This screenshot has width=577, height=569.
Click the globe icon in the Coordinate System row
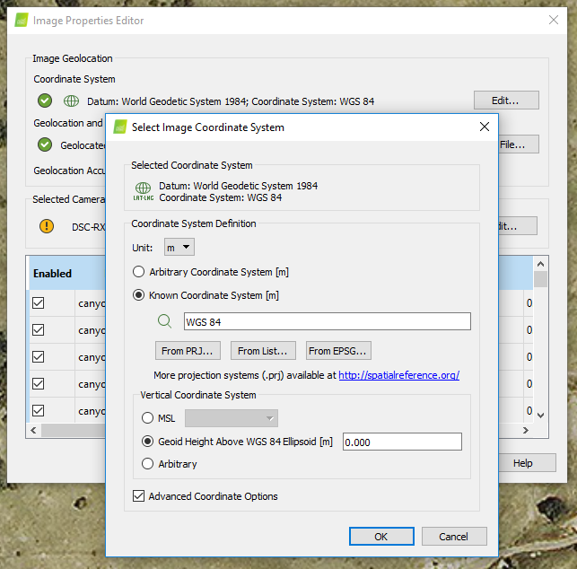[72, 101]
